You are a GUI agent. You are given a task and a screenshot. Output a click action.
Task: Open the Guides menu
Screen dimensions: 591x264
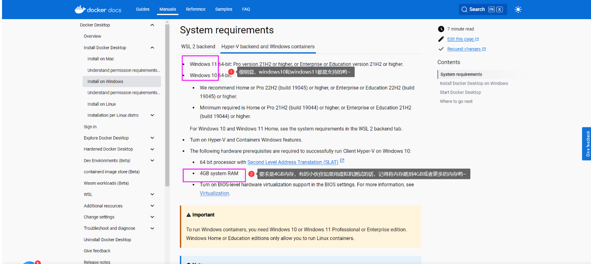coord(143,9)
